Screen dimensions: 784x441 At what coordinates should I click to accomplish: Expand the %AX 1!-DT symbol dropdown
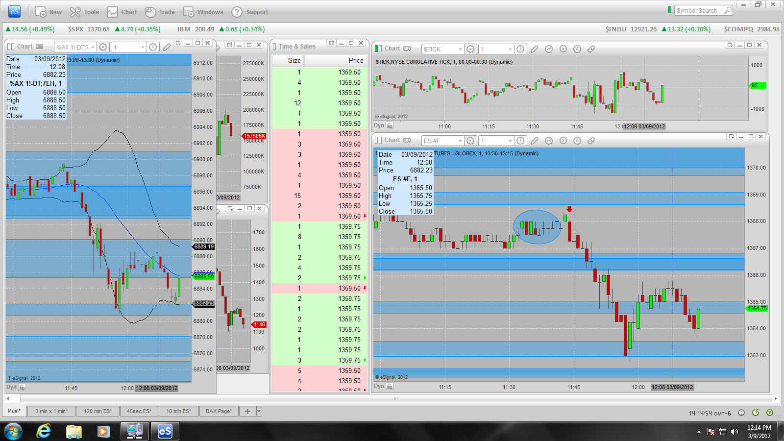coord(93,48)
